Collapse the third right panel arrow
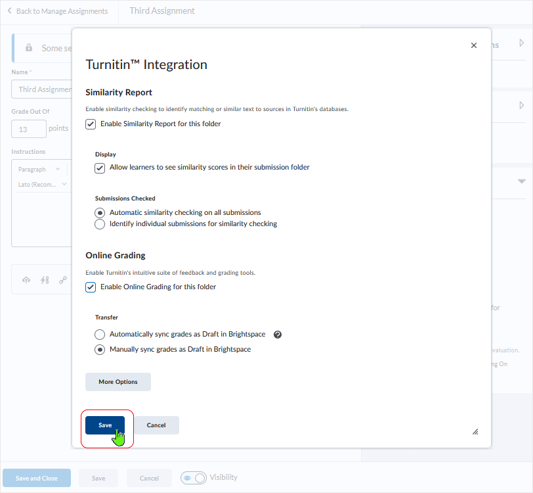This screenshot has height=493, width=533. point(521,181)
